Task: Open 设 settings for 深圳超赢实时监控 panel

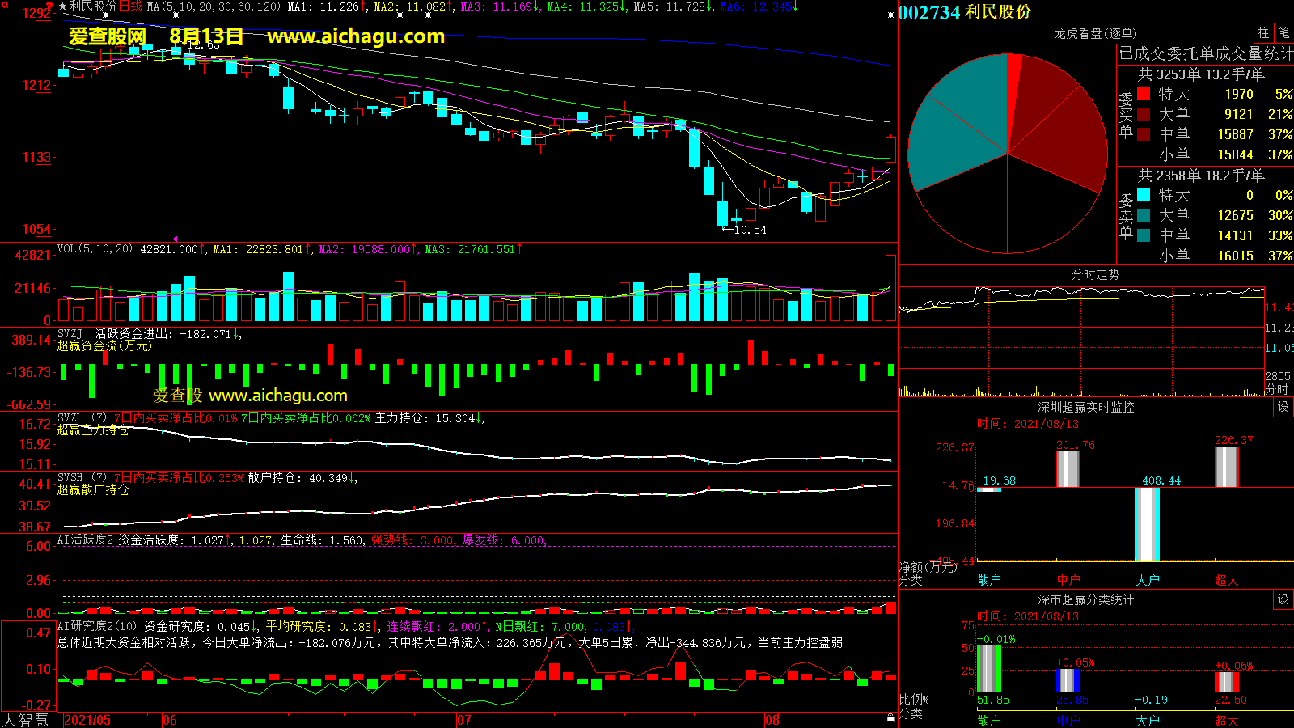Action: (x=1283, y=407)
